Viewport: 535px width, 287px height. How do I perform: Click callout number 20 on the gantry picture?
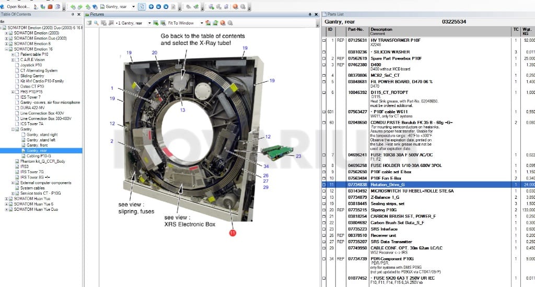click(x=155, y=53)
